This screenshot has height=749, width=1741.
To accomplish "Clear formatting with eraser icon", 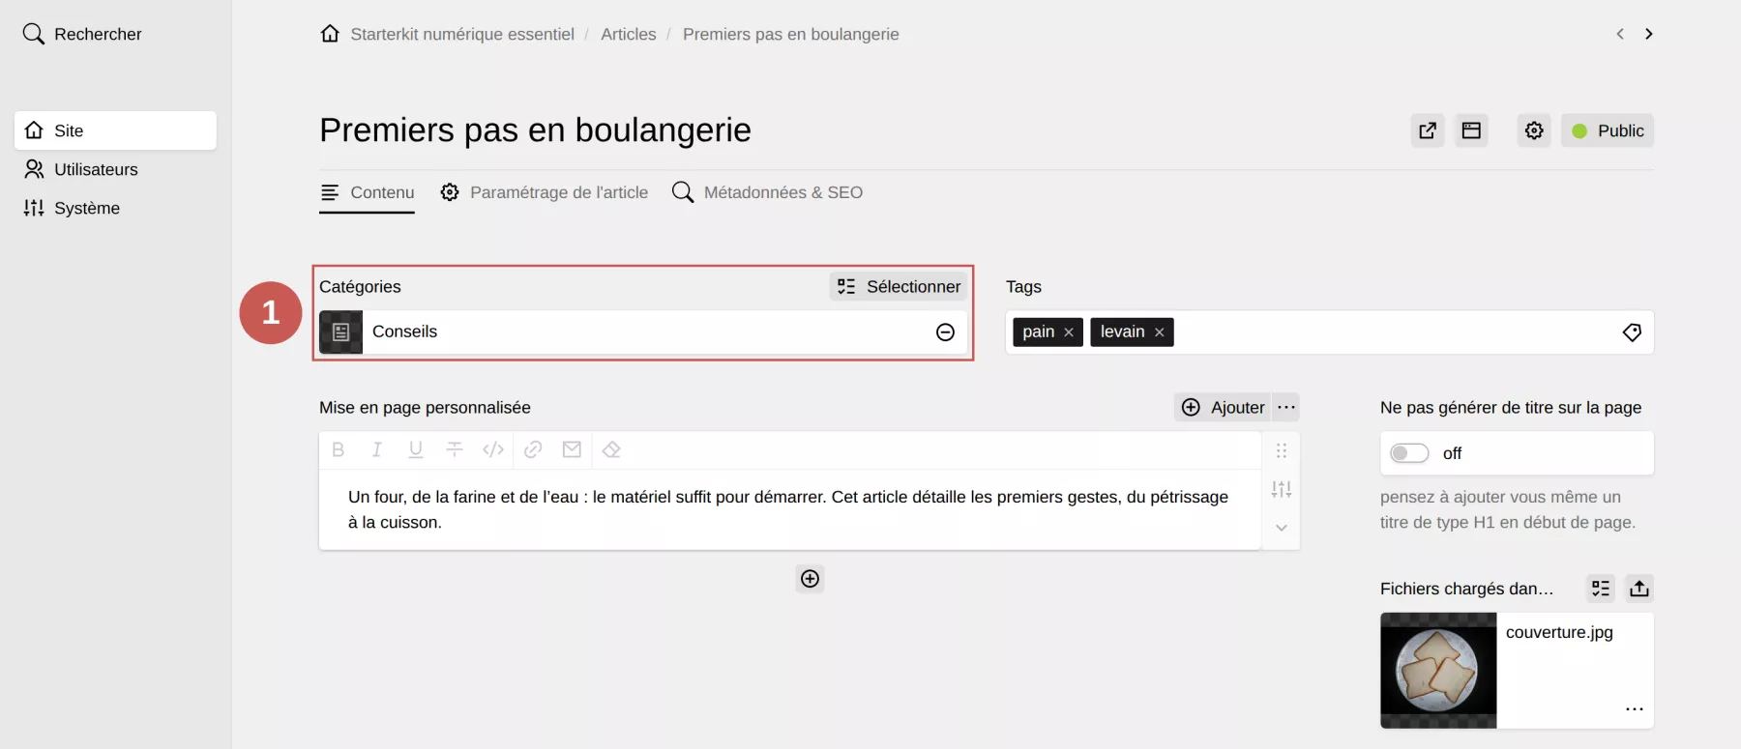I will (611, 449).
